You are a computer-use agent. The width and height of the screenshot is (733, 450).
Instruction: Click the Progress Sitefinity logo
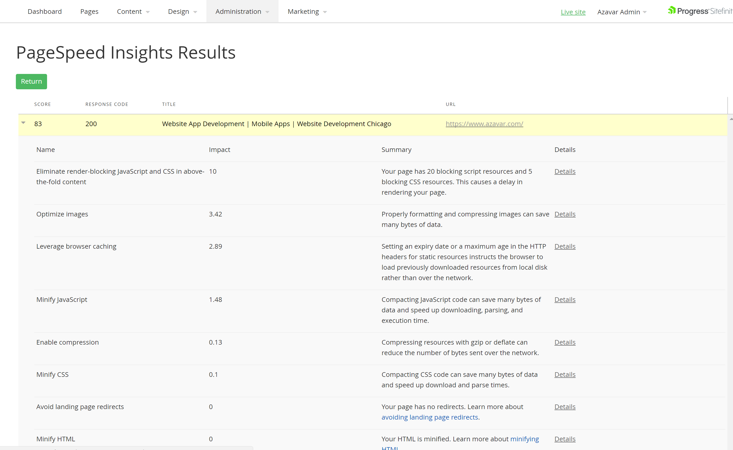[x=699, y=11]
